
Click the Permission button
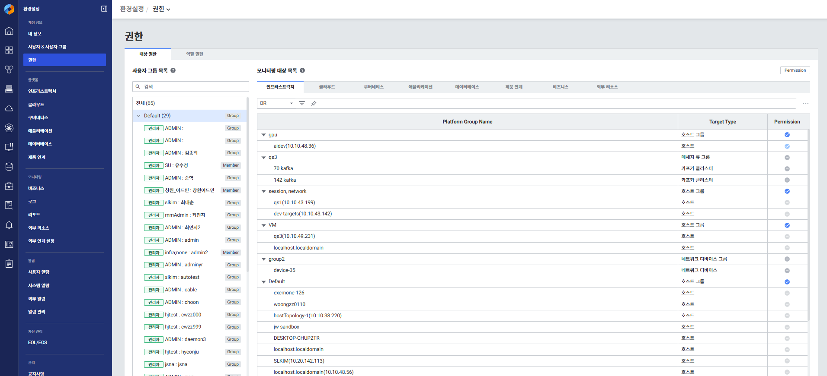point(795,70)
